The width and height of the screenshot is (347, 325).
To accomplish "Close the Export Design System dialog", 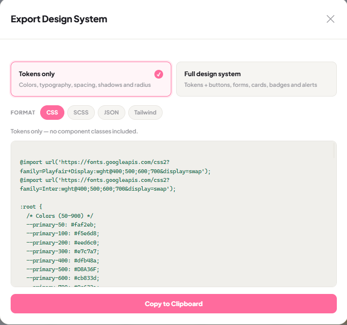I will [x=331, y=19].
